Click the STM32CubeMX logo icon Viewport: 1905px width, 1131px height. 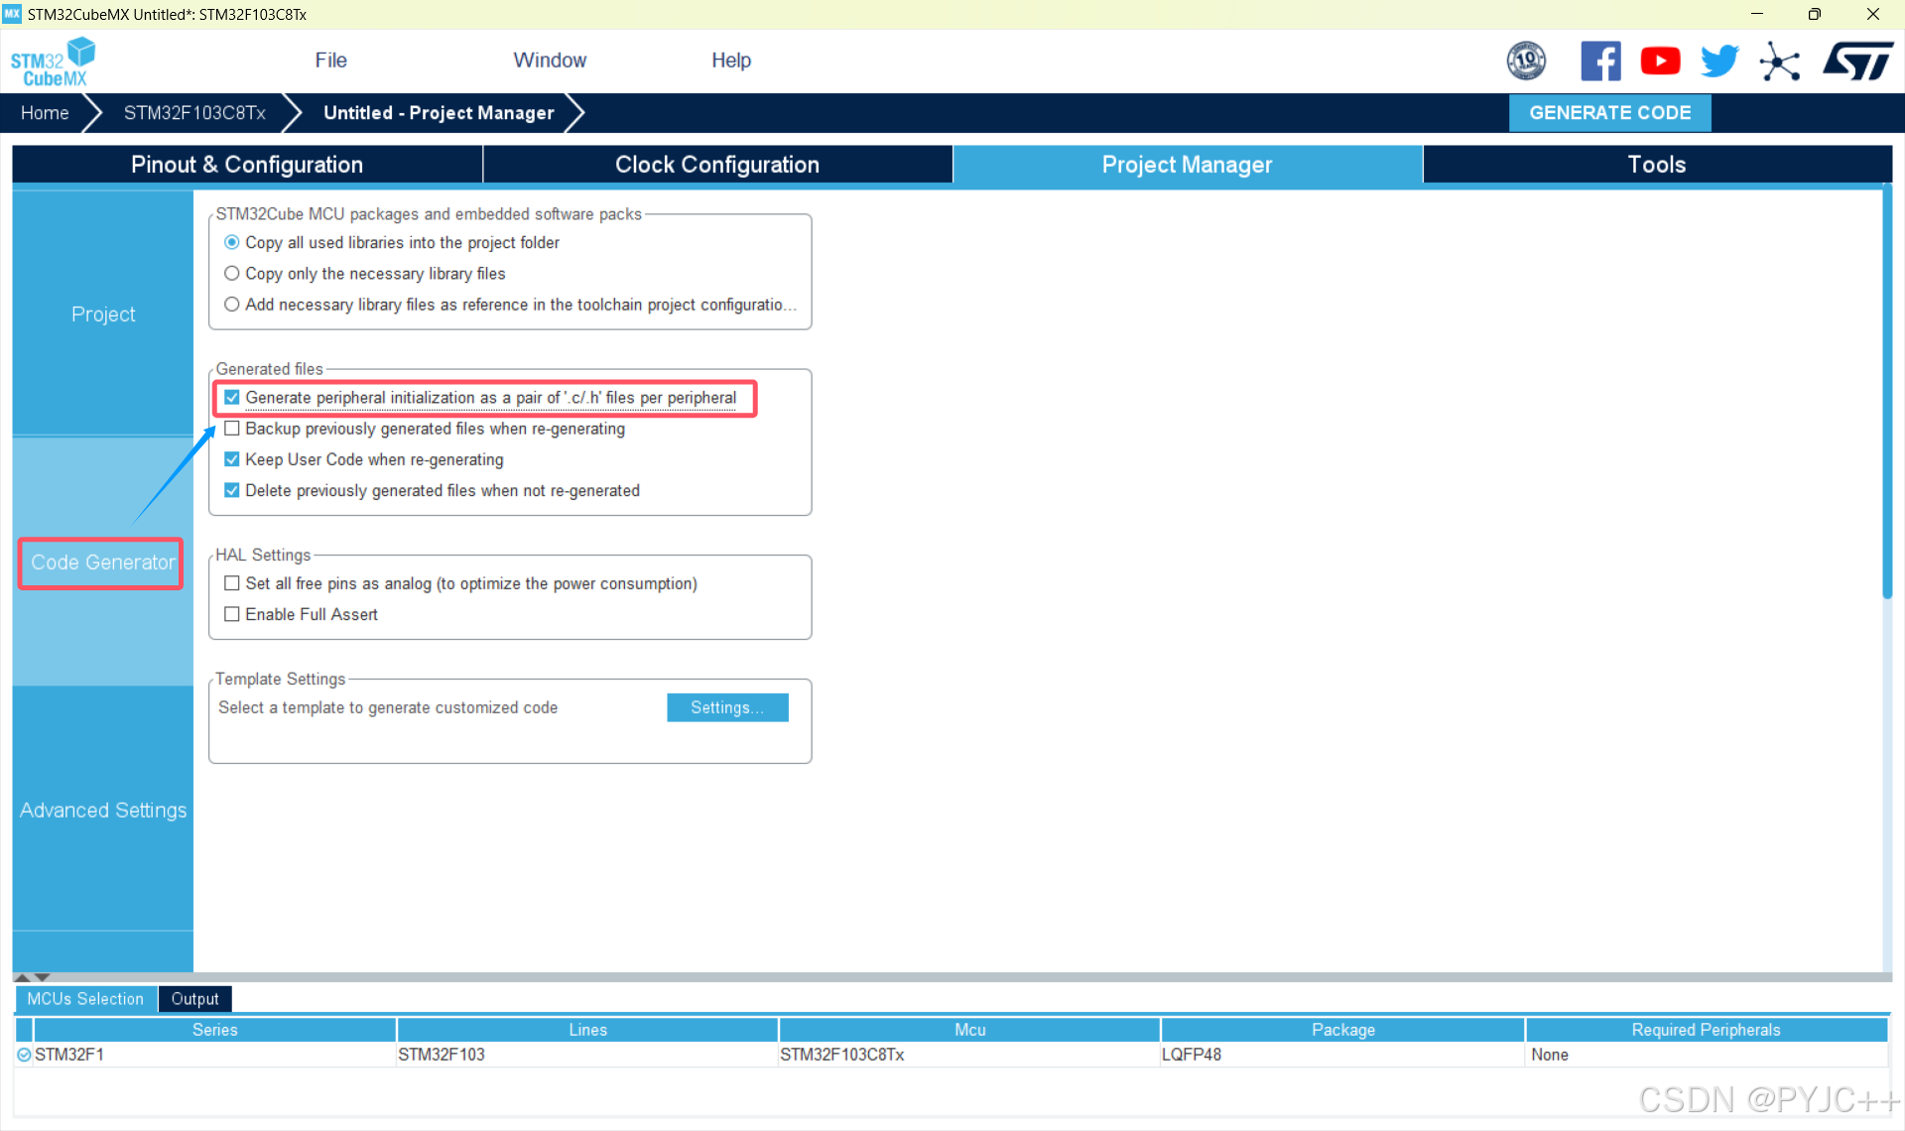(x=53, y=62)
